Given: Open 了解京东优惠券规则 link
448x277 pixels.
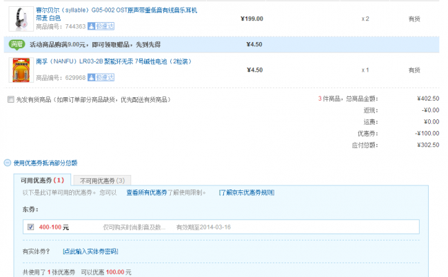Looking at the screenshot, I should 246,193.
